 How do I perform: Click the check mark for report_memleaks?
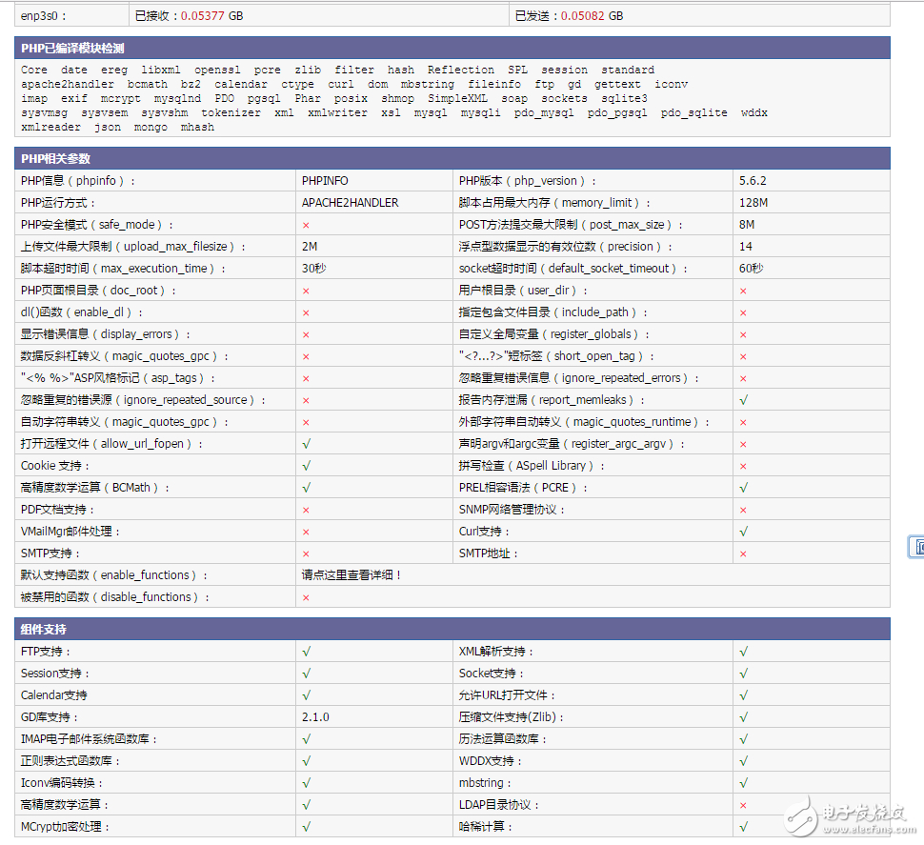[743, 400]
